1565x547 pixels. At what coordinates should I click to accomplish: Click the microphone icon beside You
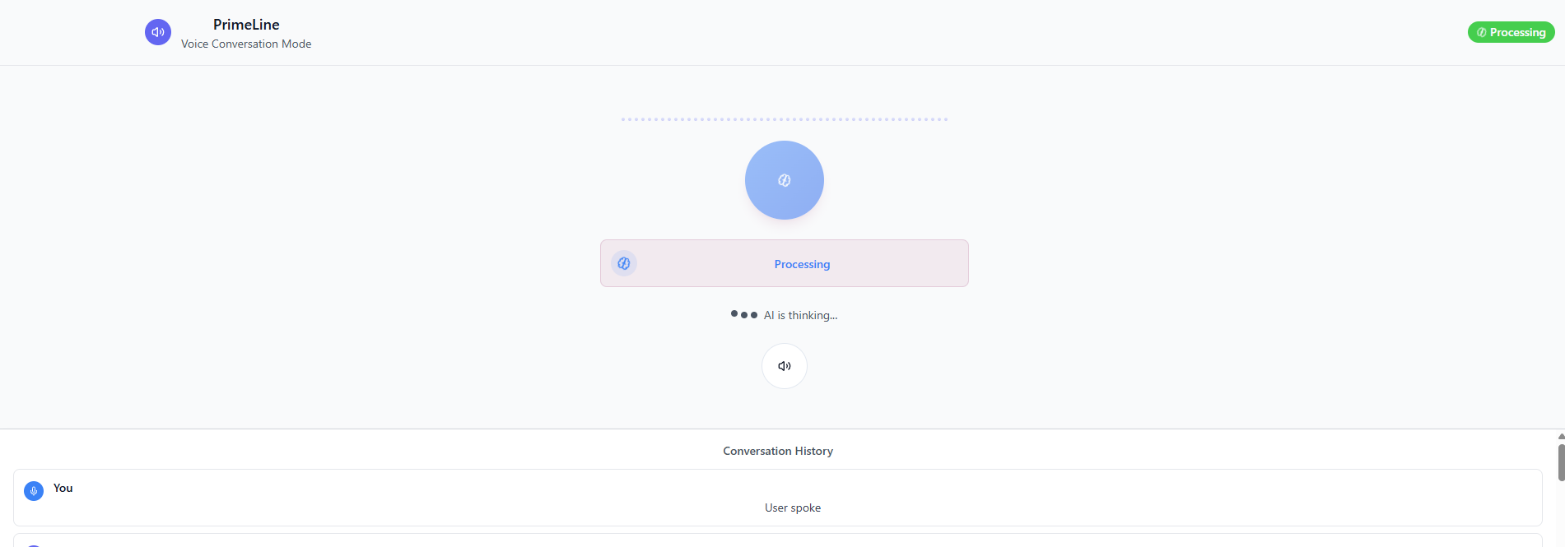34,491
